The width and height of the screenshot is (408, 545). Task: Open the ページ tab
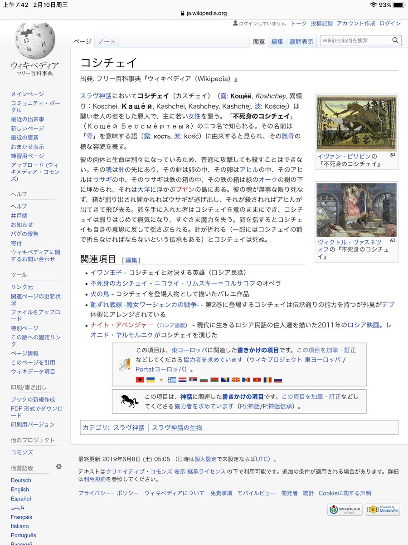point(82,41)
